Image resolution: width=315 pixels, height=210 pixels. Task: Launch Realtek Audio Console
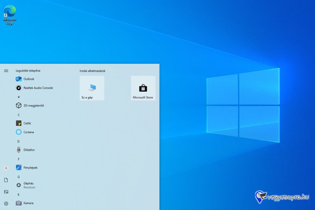pos(38,88)
